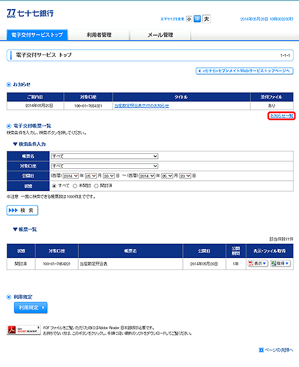299x367 pixels.
Task: Open the end year dropdown in 公開日
Action: click(x=147, y=176)
